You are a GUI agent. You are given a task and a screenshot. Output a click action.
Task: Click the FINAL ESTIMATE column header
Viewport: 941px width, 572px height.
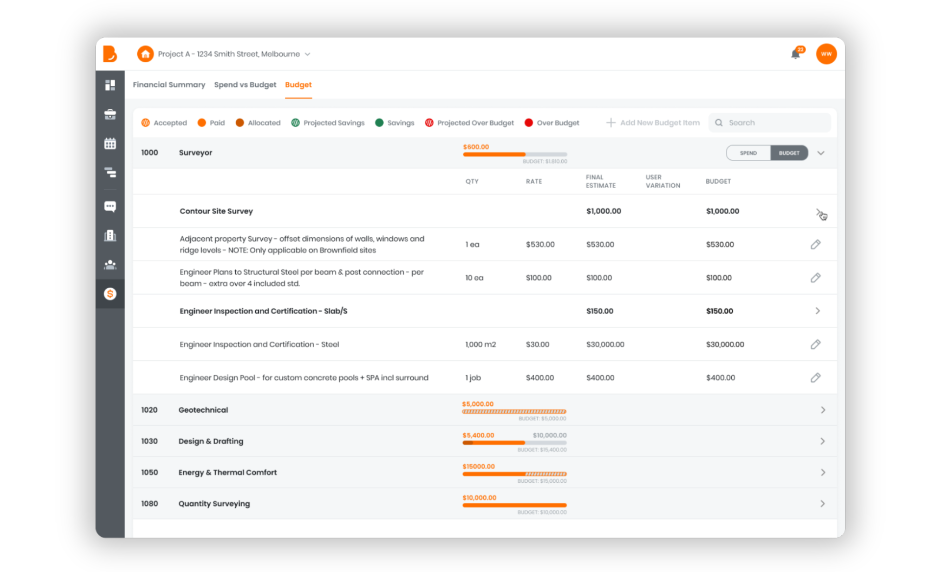(601, 181)
